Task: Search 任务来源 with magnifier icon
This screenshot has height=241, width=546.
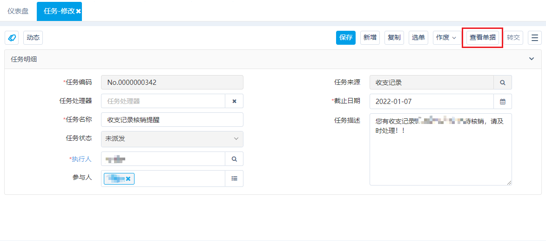Action: tap(503, 83)
